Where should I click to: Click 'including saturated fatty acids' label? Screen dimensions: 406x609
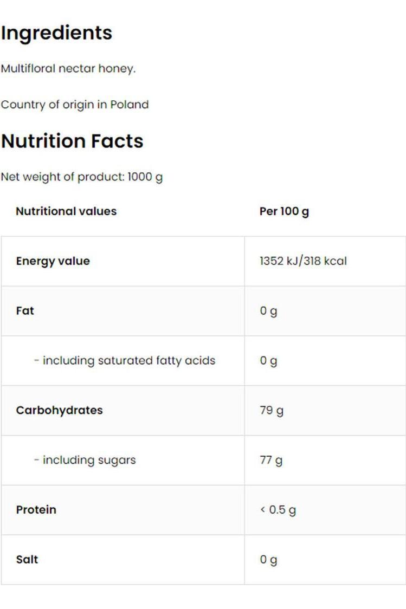[125, 361]
